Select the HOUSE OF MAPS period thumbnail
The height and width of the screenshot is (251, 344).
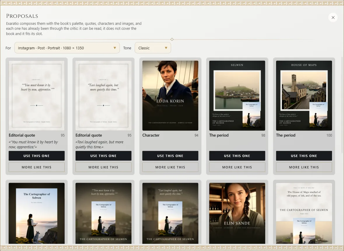[304, 95]
